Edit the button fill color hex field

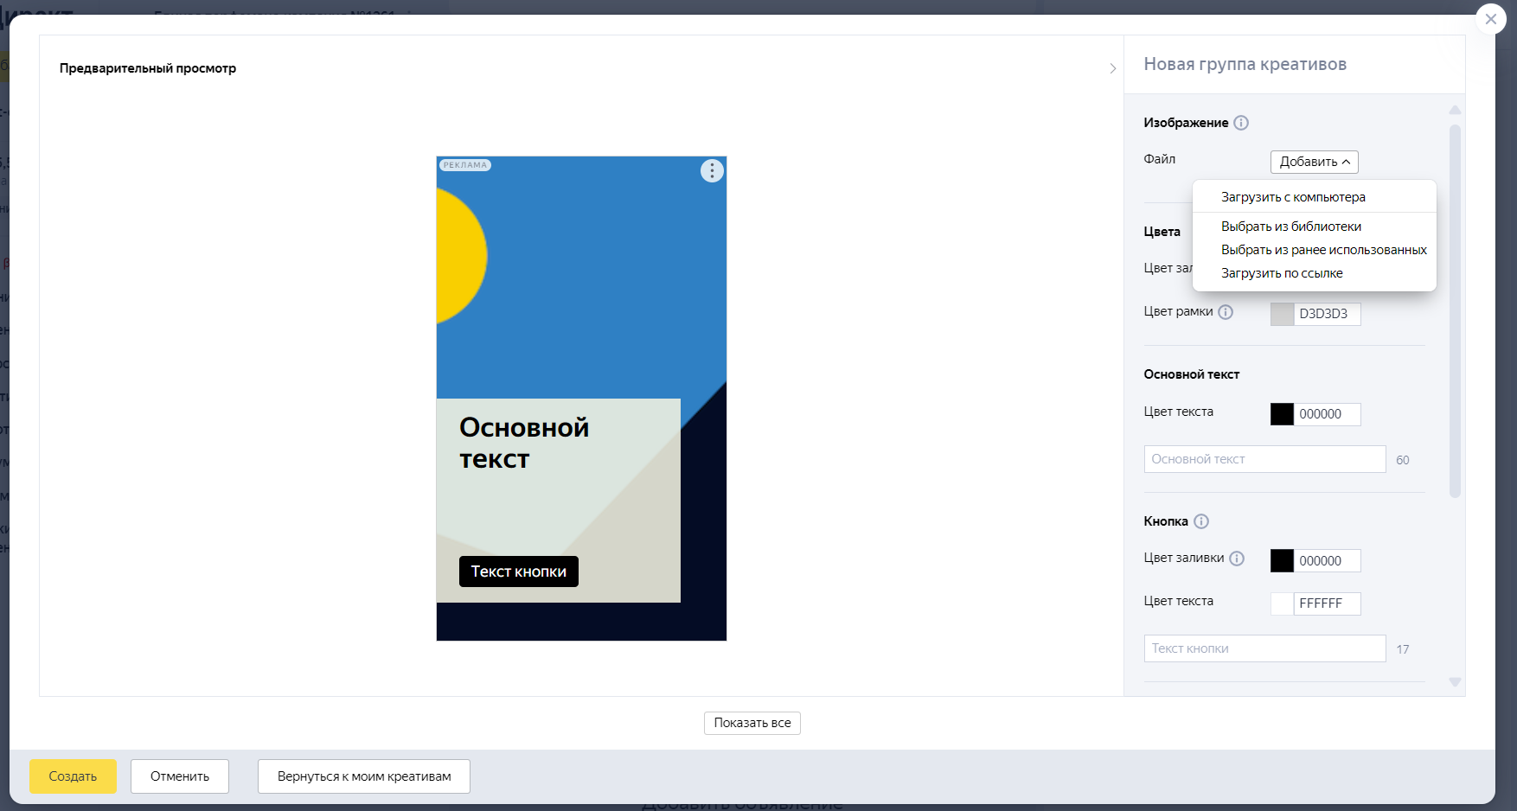click(1328, 560)
